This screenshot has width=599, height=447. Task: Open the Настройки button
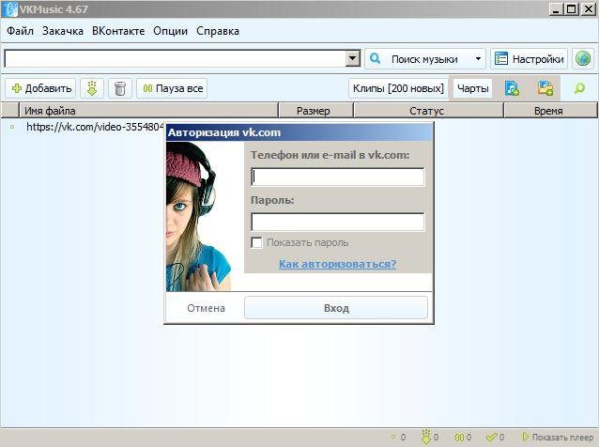click(x=529, y=59)
